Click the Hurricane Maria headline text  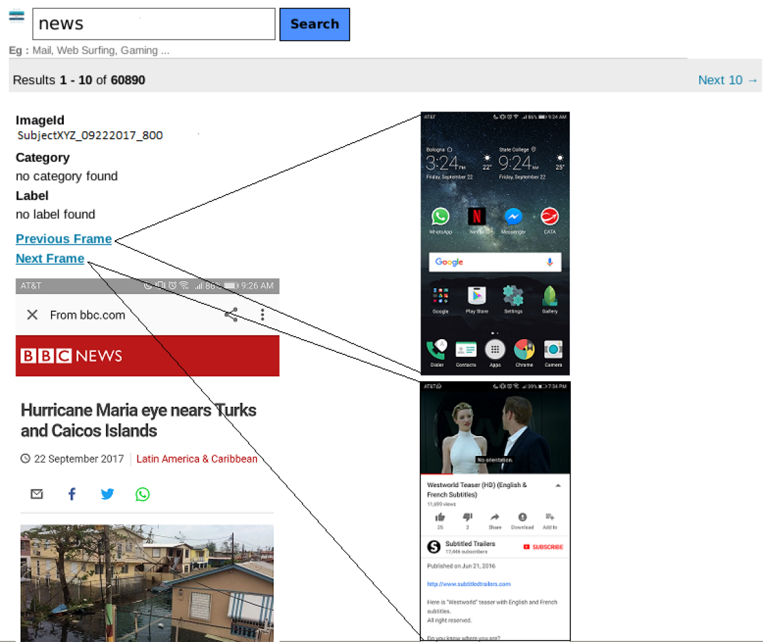click(x=138, y=420)
